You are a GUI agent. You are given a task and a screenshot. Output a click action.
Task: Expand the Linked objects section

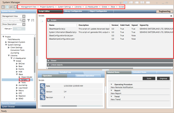point(49,65)
